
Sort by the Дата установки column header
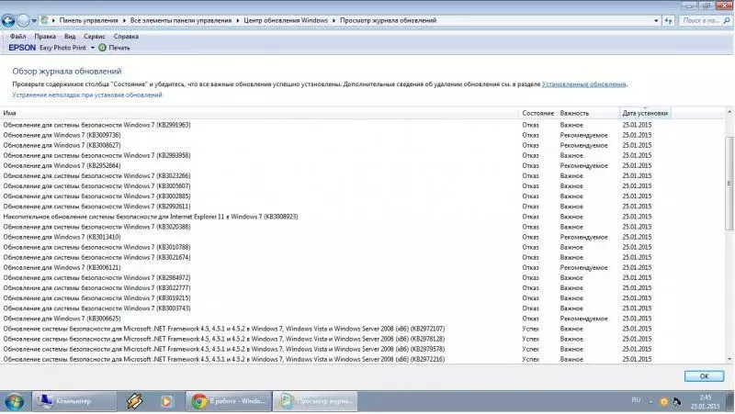pyautogui.click(x=645, y=113)
